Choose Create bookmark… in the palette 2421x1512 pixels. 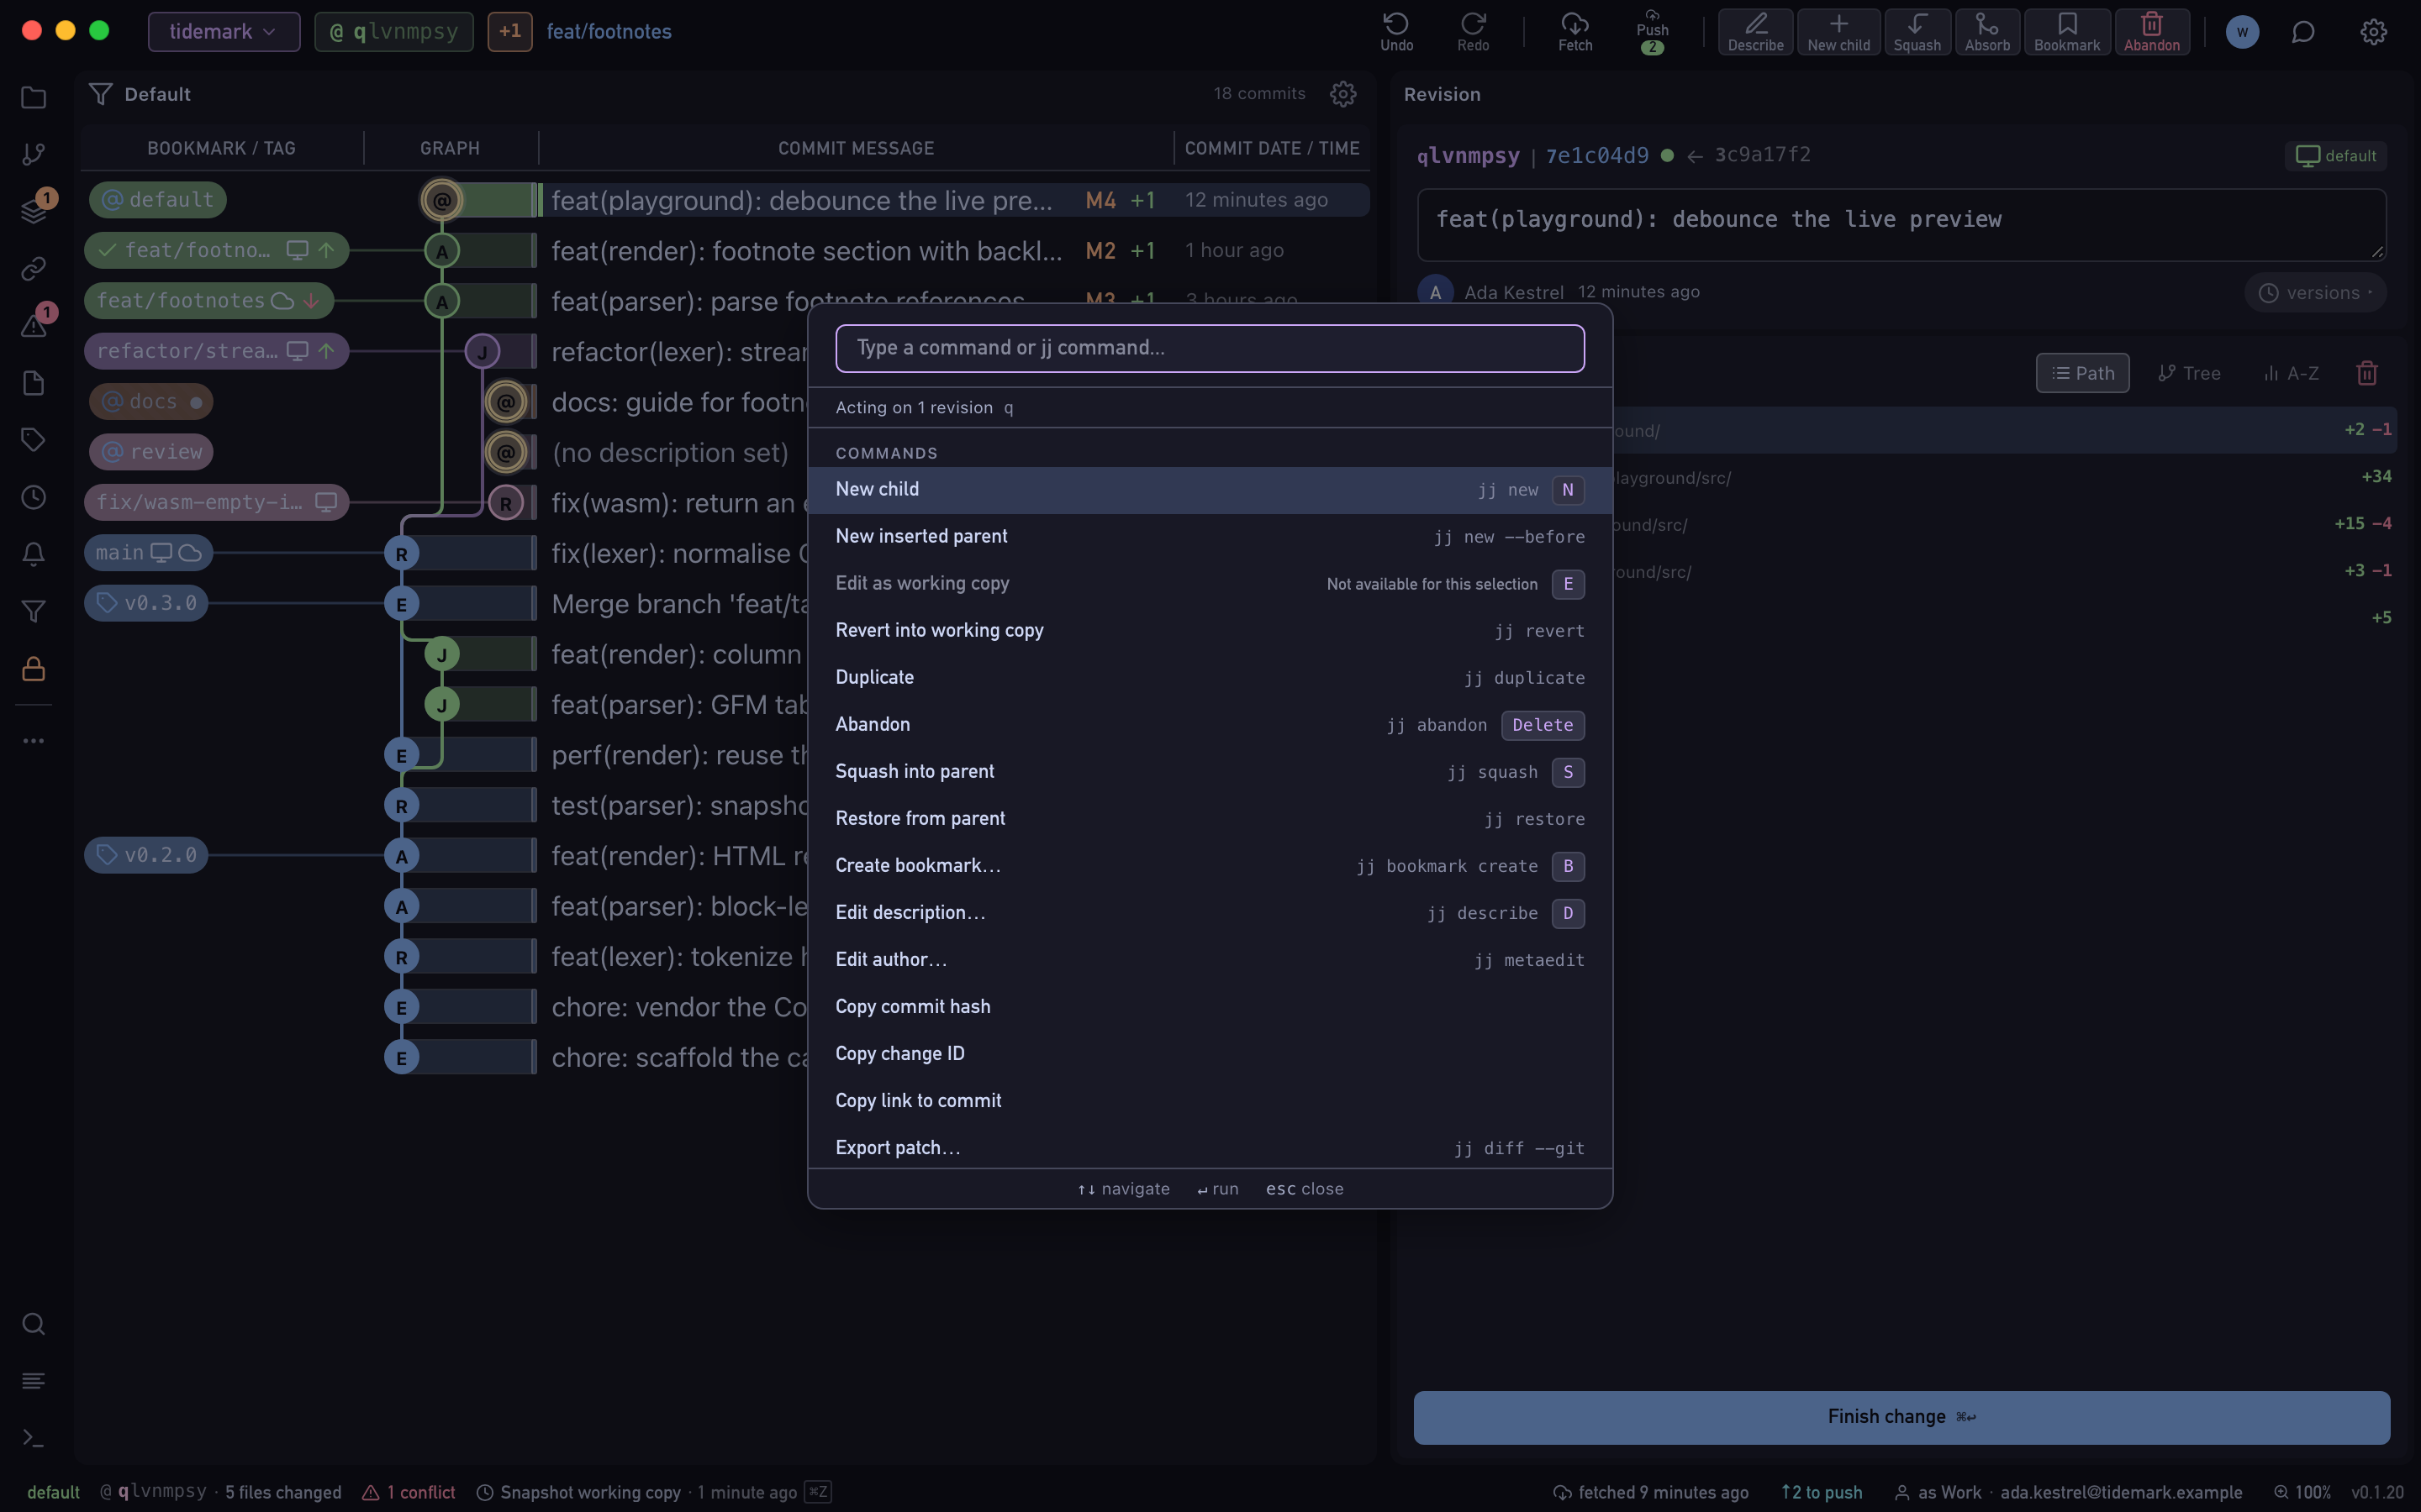click(x=1210, y=866)
